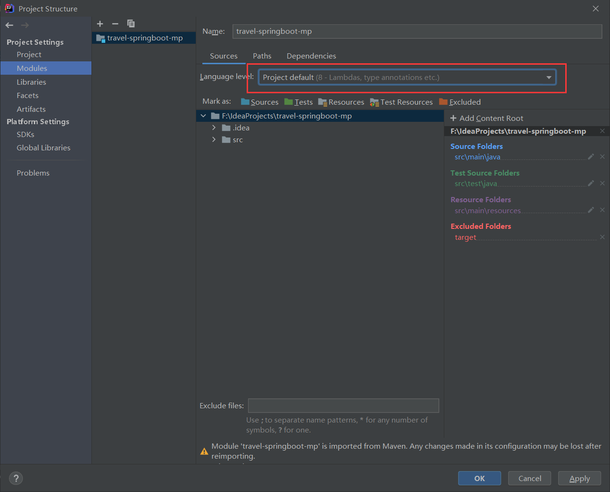The image size is (610, 492).
Task: Unmark src\test\java test folder
Action: pyautogui.click(x=602, y=183)
